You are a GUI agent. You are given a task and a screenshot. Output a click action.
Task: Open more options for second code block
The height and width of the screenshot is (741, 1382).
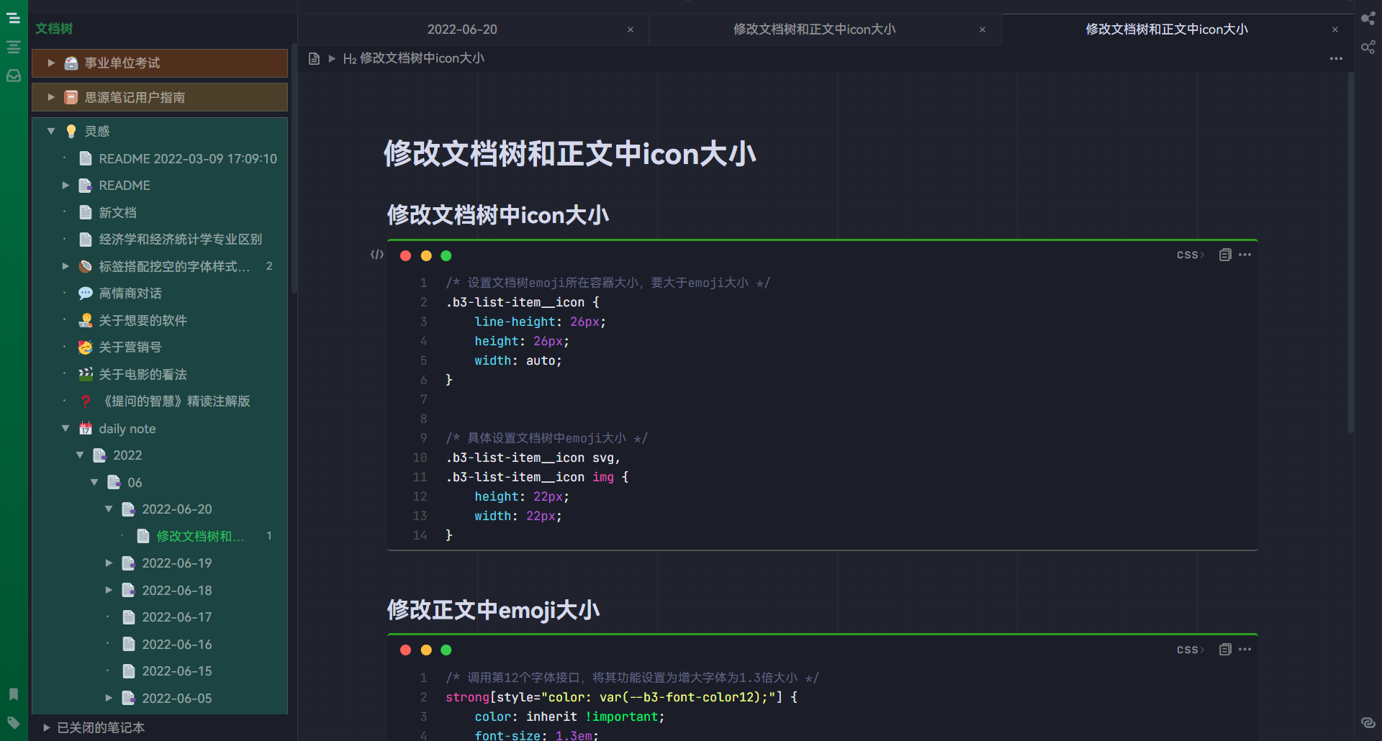click(x=1245, y=650)
